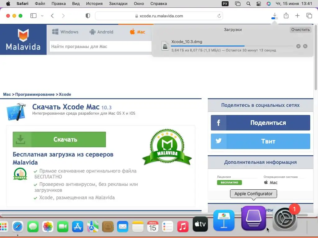Open Mail from the Dock

point(123,227)
